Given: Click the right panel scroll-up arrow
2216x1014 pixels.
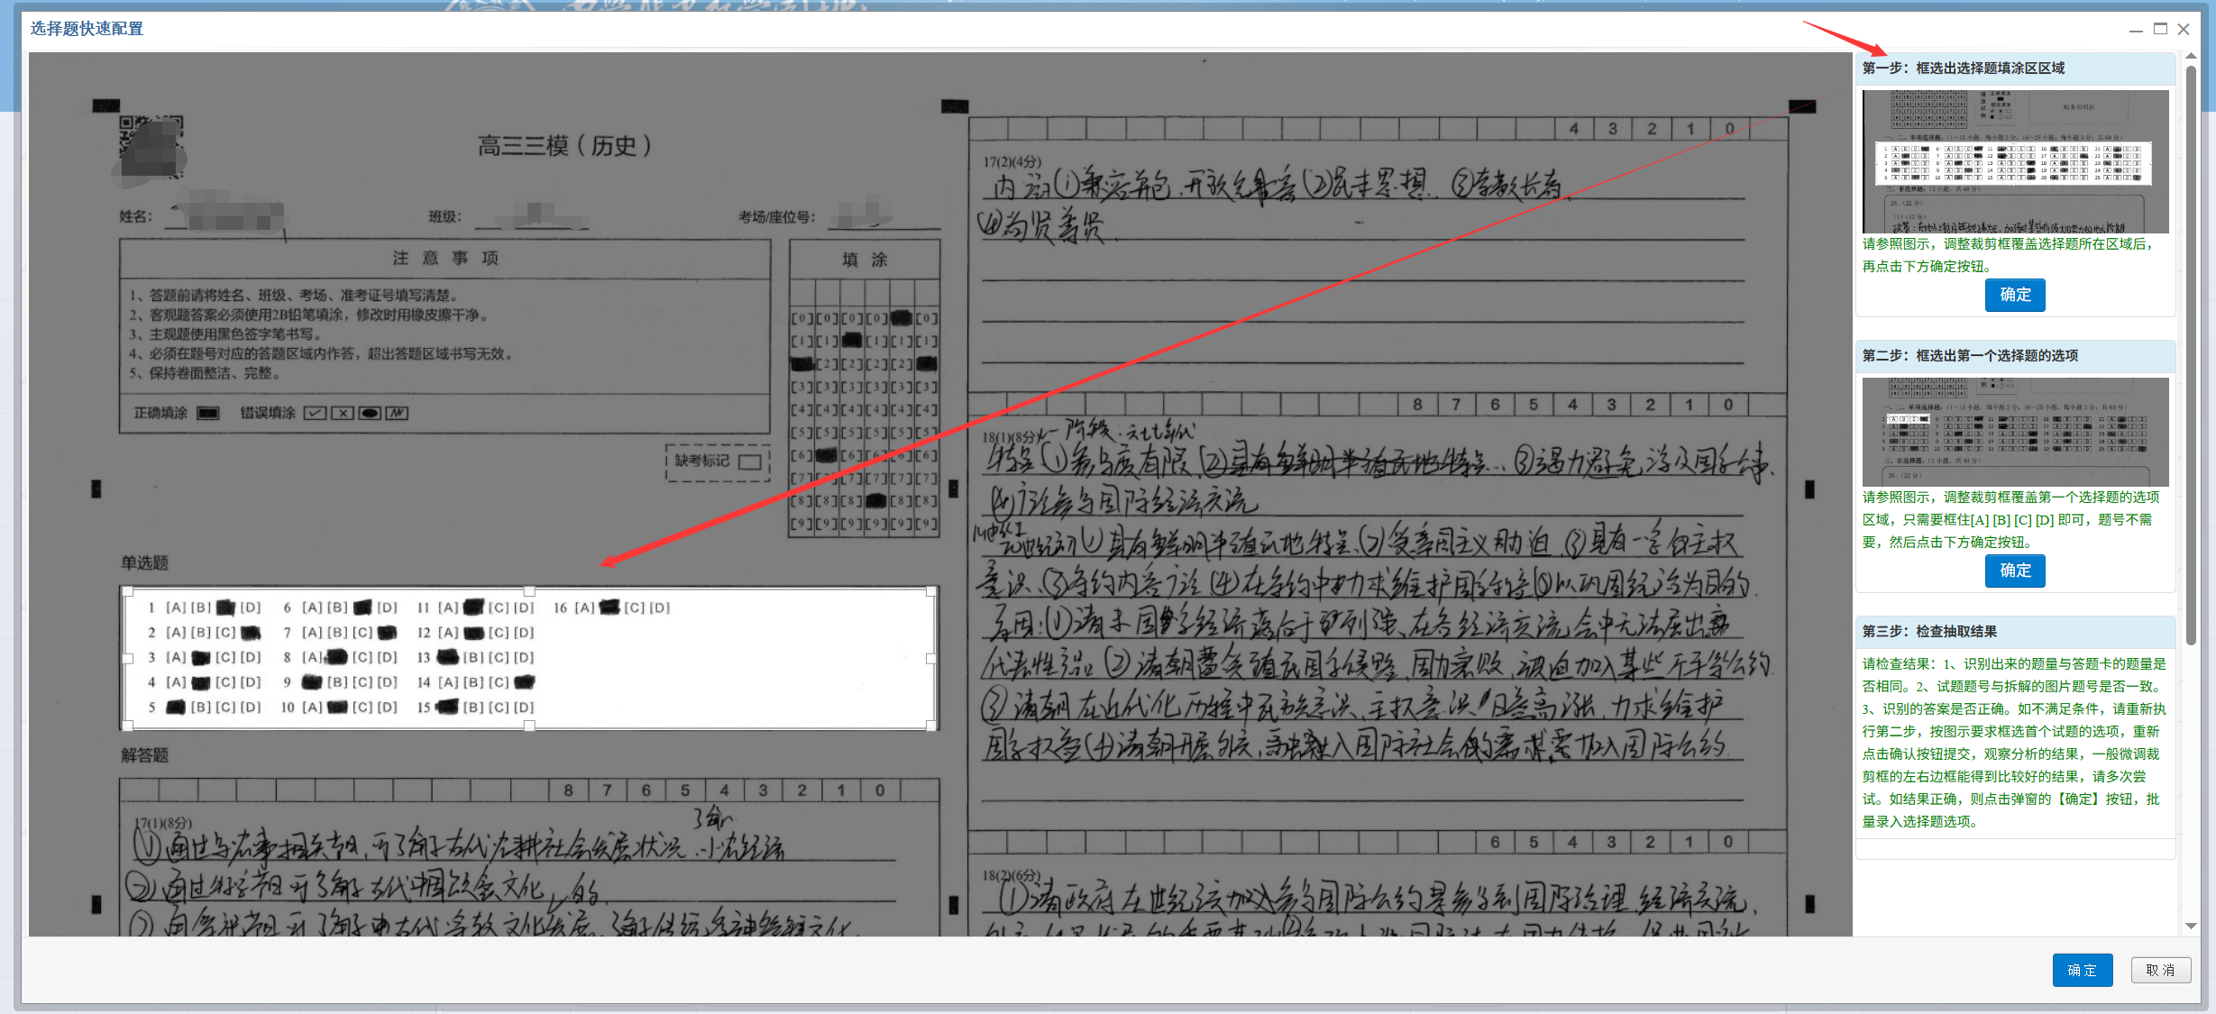Looking at the screenshot, I should pyautogui.click(x=2191, y=57).
